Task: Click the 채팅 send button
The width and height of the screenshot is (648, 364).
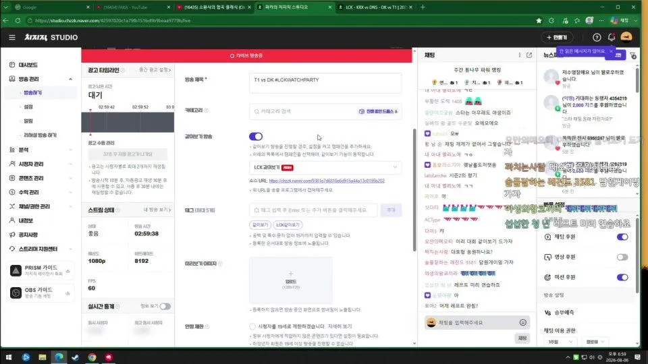Action: [x=522, y=338]
